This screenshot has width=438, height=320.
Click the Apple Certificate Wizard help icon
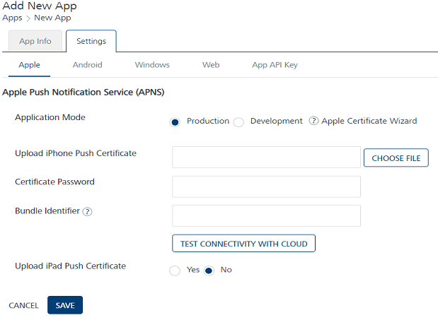[314, 122]
